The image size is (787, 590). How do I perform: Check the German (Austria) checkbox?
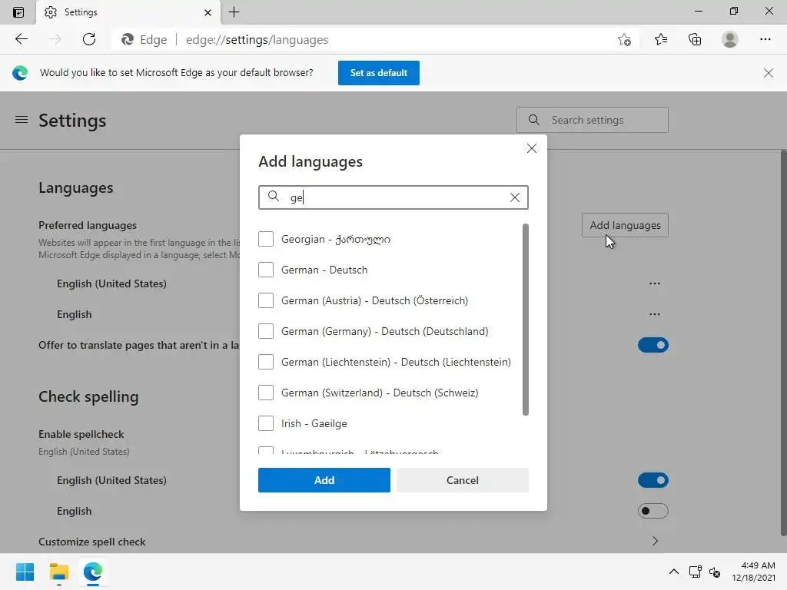265,300
